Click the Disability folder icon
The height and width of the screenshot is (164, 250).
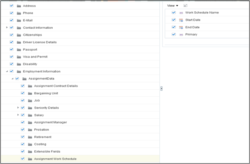(x=19, y=64)
